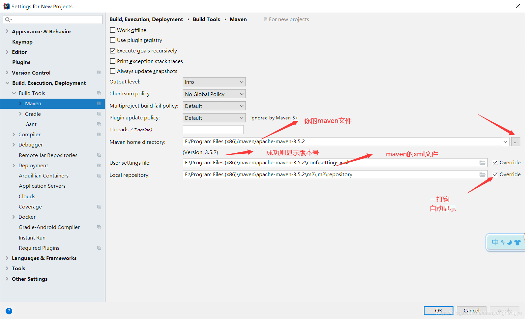This screenshot has width=525, height=319.
Task: Click the project-level icon beside Arquillian Containers
Action: coord(99,176)
